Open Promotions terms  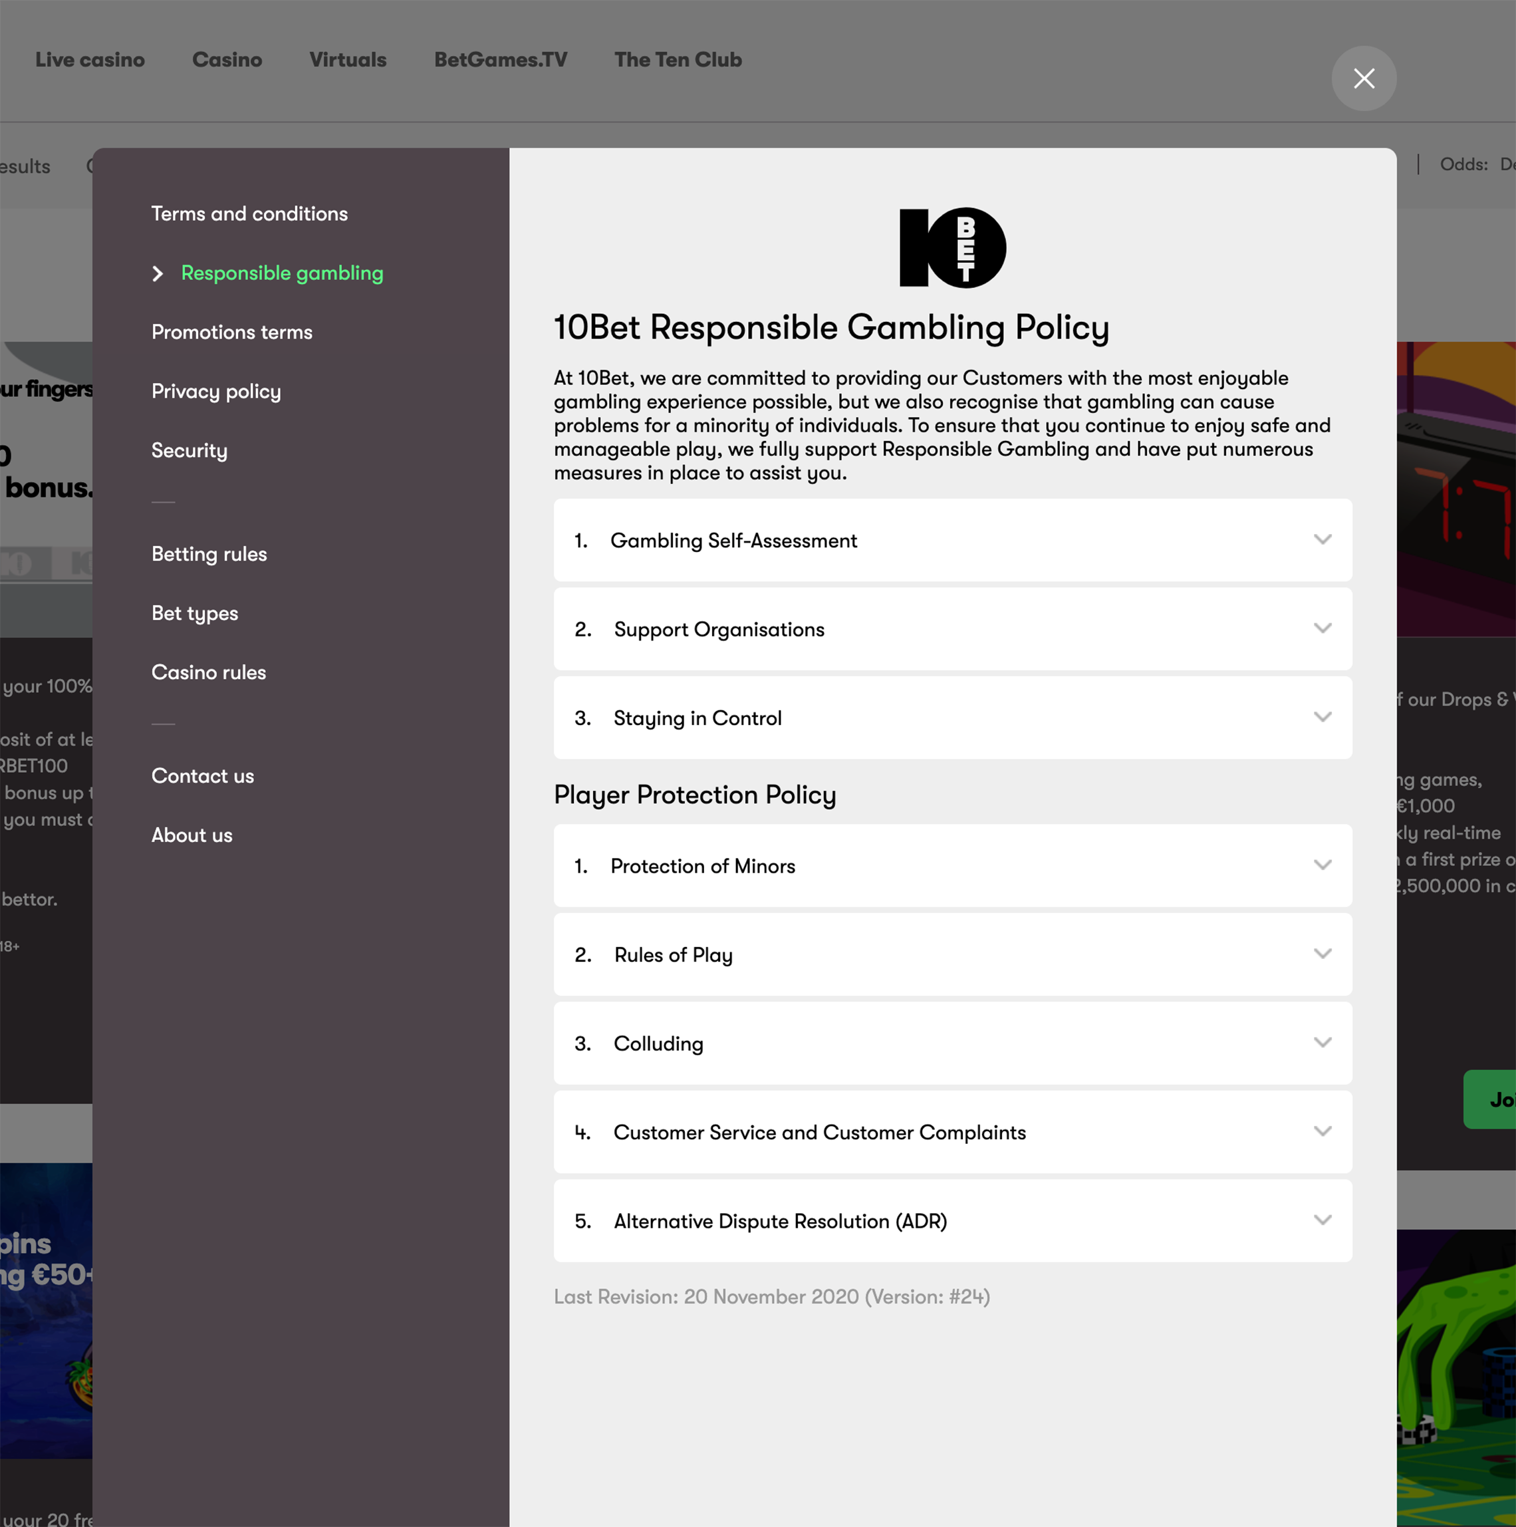coord(232,332)
